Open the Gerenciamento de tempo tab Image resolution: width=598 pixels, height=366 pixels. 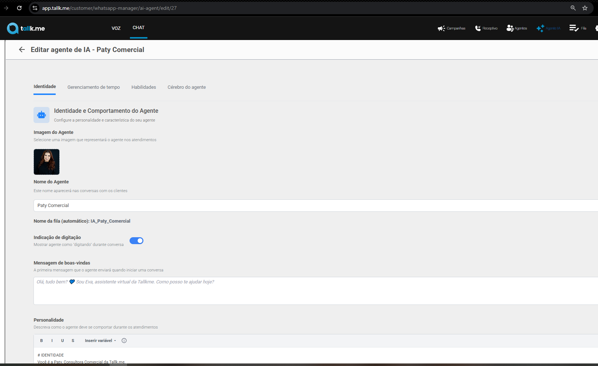pos(94,87)
